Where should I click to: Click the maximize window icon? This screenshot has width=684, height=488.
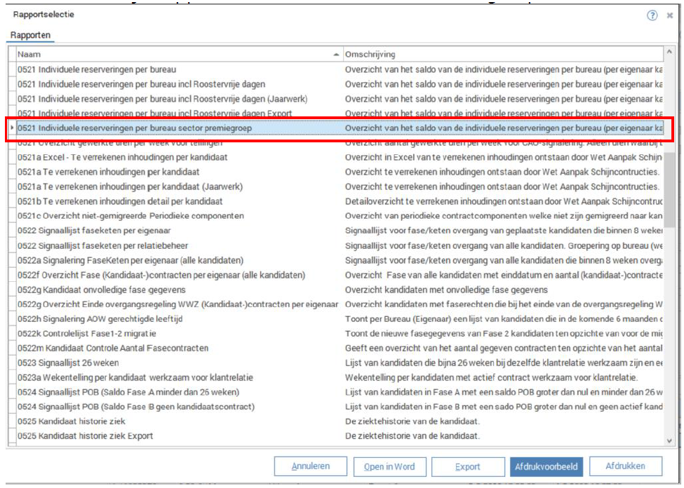coord(671,15)
